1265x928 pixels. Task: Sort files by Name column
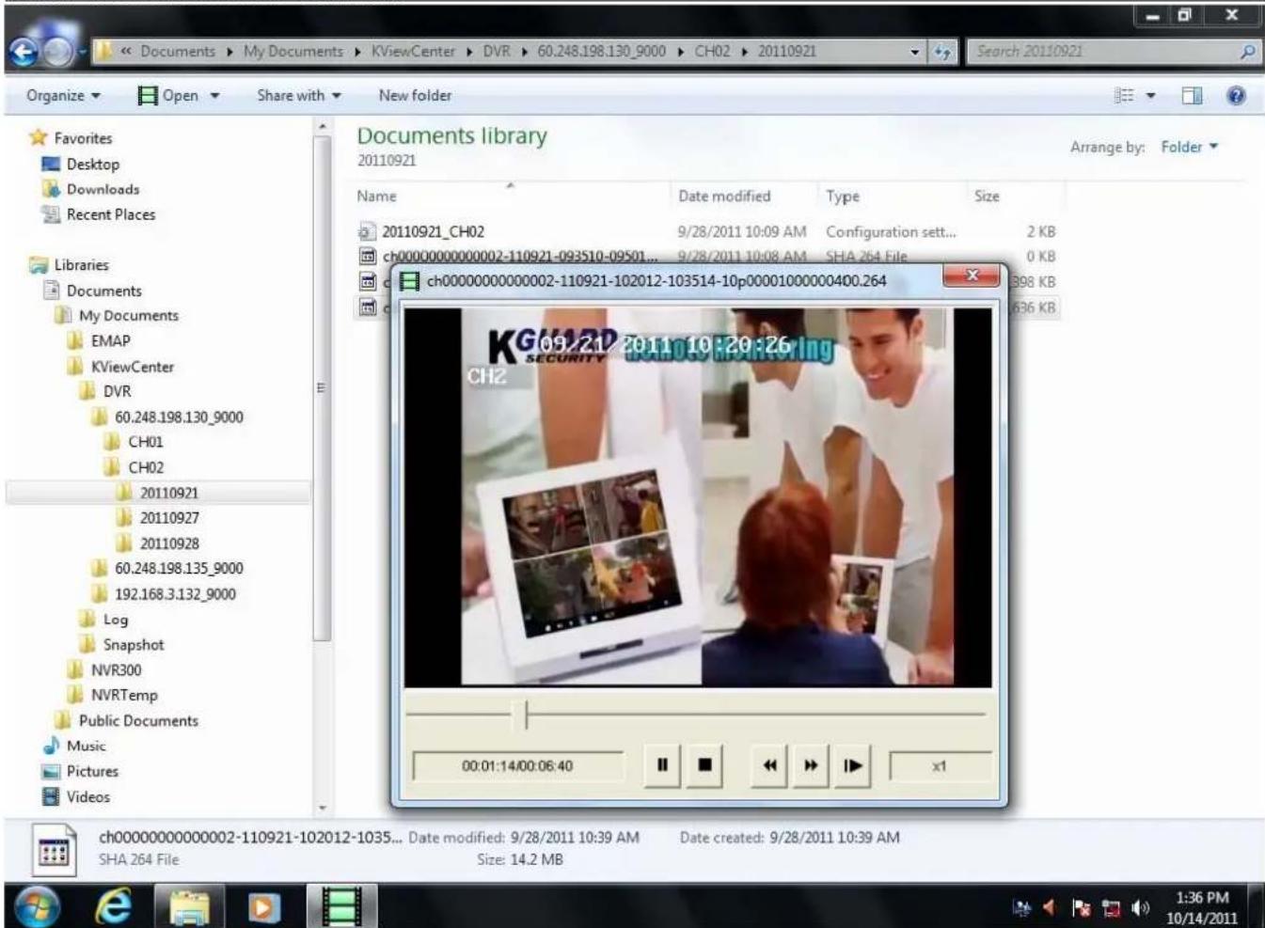[376, 196]
